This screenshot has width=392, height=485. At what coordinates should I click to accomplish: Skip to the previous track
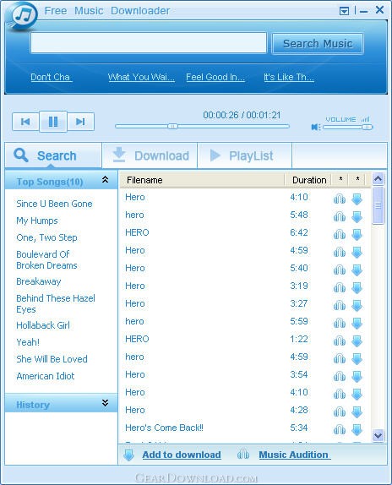coord(25,122)
